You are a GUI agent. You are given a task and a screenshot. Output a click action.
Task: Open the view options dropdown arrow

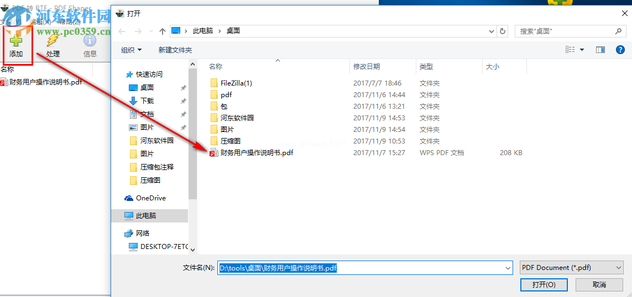point(582,50)
